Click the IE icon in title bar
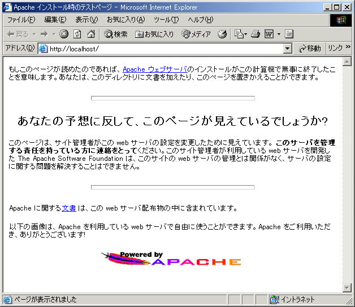The width and height of the screenshot is (355, 307). [7, 7]
